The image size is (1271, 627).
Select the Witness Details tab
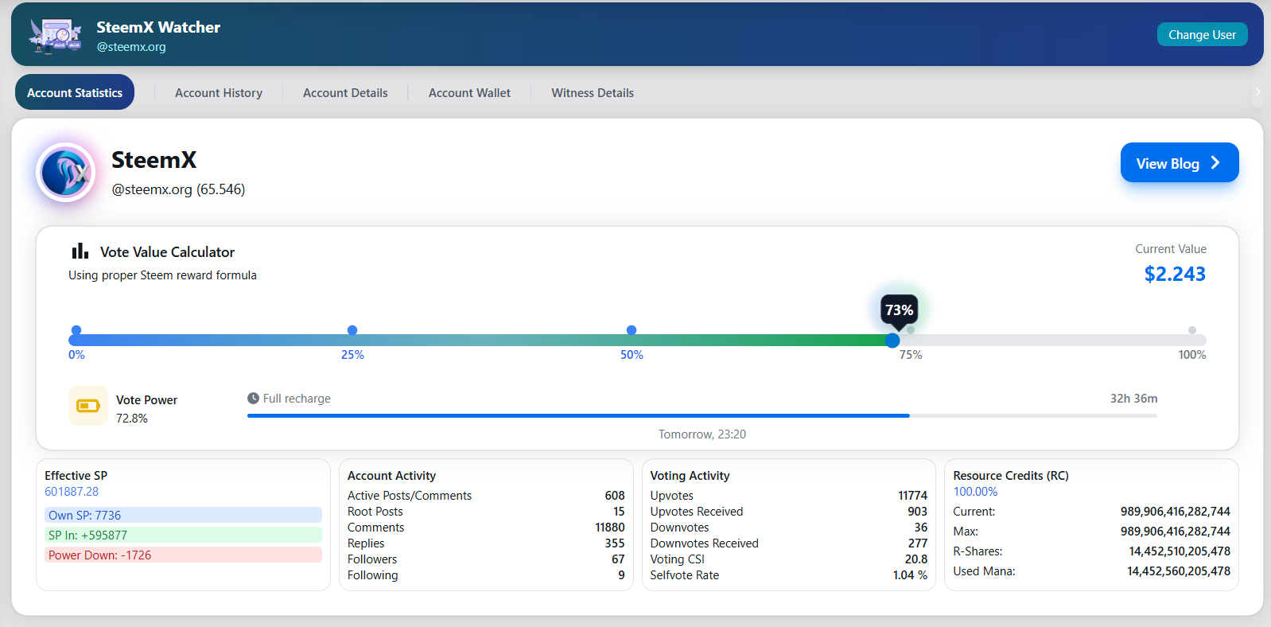click(593, 92)
